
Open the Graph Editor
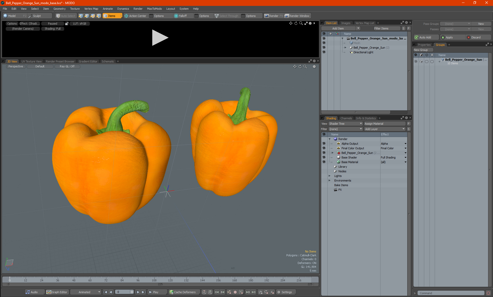pyautogui.click(x=57, y=292)
